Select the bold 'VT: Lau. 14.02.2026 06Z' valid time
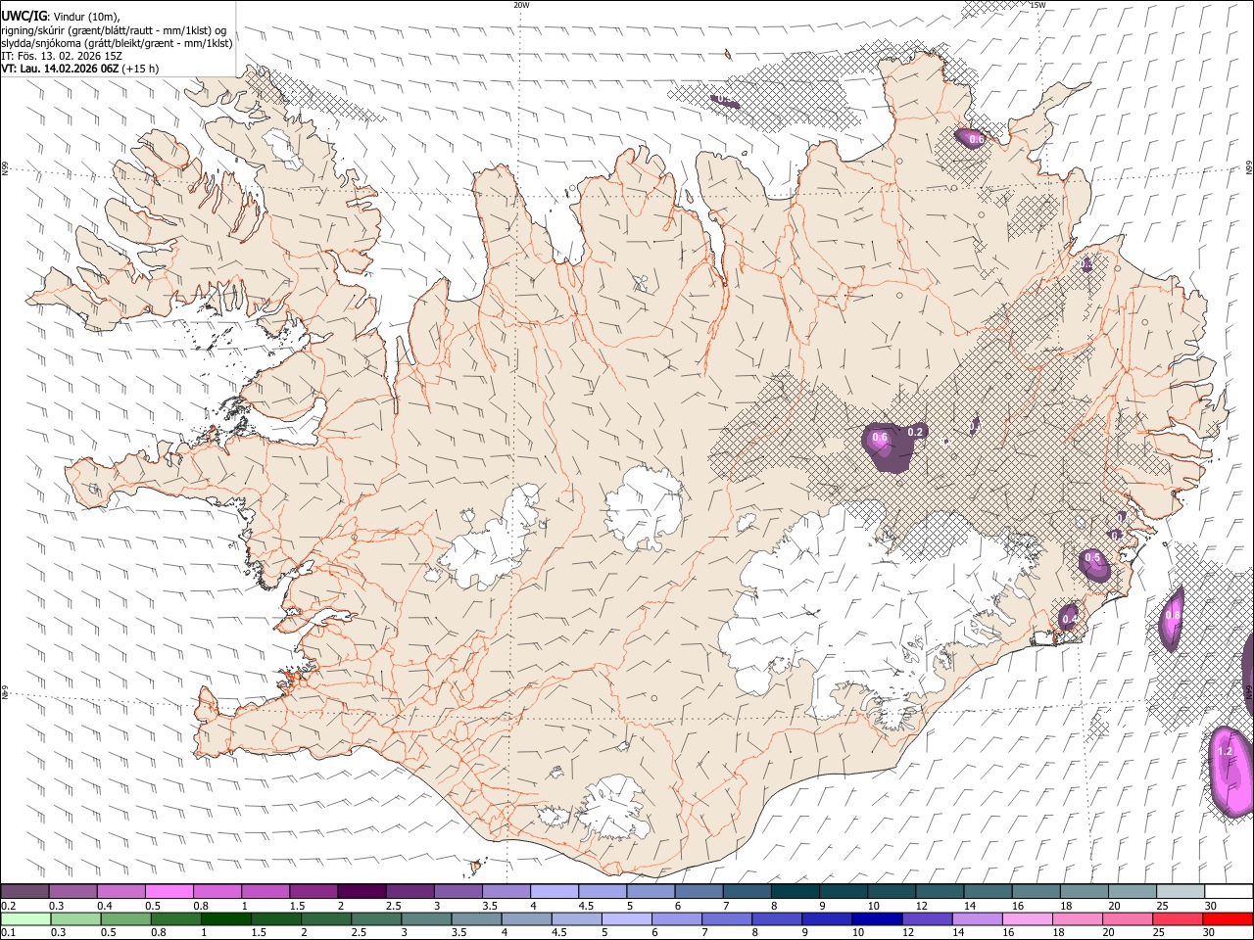 point(60,70)
